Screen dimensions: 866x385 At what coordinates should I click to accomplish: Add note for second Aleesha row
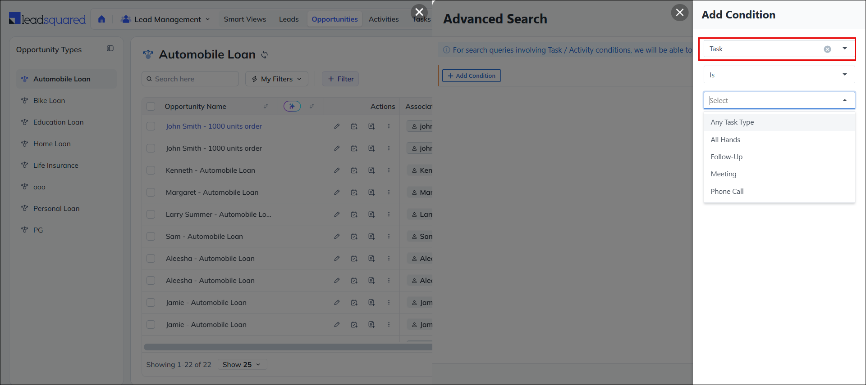tap(371, 281)
